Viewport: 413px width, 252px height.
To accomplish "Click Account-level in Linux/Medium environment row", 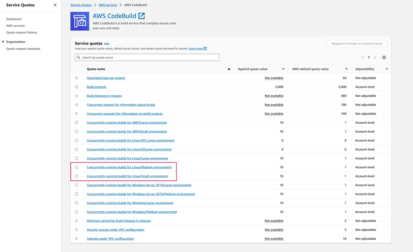I will 365,167.
